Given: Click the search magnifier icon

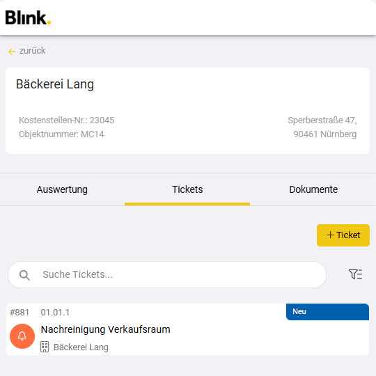Looking at the screenshot, I should point(24,275).
